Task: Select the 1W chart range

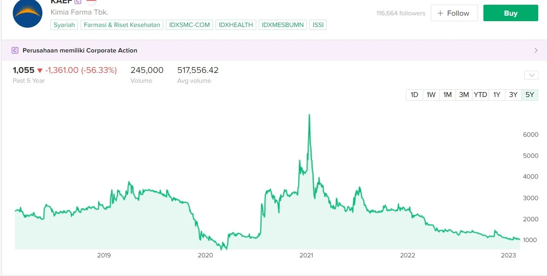Action: click(431, 95)
